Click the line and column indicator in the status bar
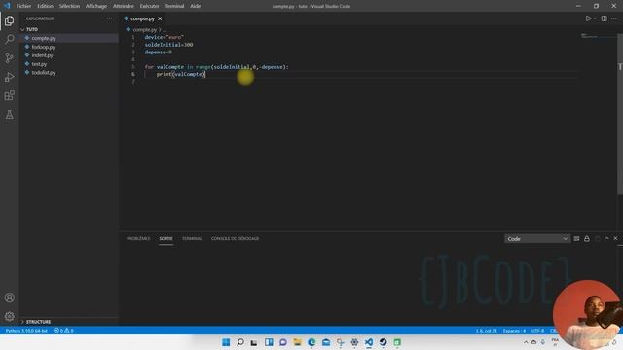The height and width of the screenshot is (350, 623). point(487,331)
